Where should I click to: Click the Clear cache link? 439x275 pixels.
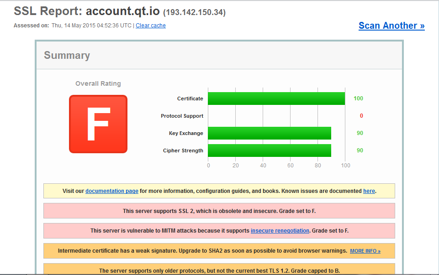(x=151, y=26)
